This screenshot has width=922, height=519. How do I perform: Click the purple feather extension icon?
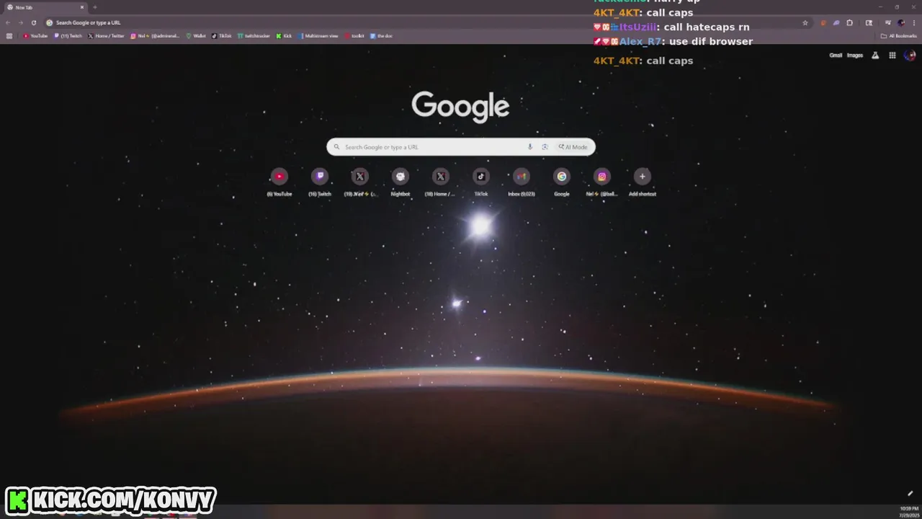point(836,23)
